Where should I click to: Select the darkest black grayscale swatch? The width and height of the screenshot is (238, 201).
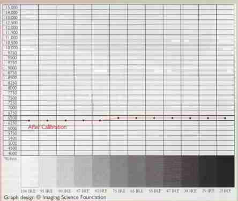click(225, 171)
